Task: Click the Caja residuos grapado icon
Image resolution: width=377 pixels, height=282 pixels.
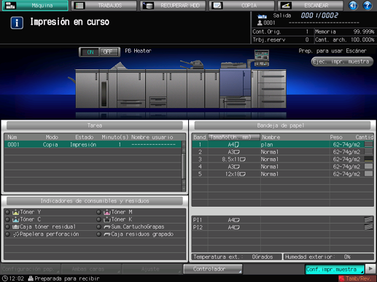Action: click(x=107, y=235)
